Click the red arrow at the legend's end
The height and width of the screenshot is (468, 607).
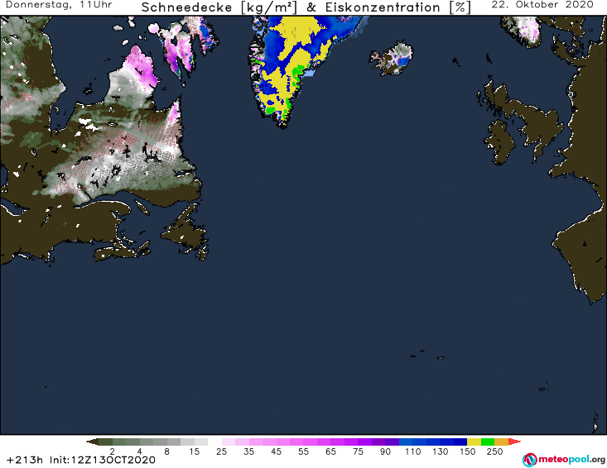click(514, 442)
